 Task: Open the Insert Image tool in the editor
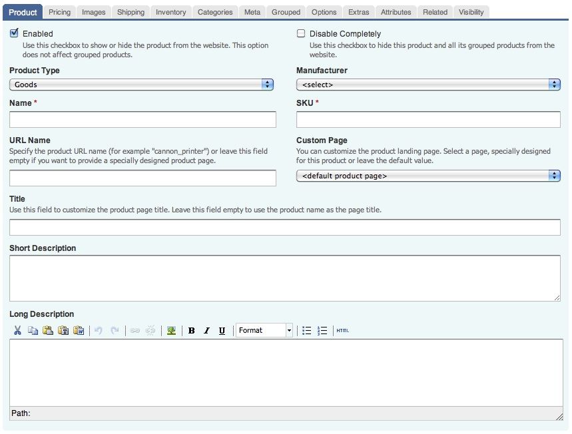coord(170,330)
